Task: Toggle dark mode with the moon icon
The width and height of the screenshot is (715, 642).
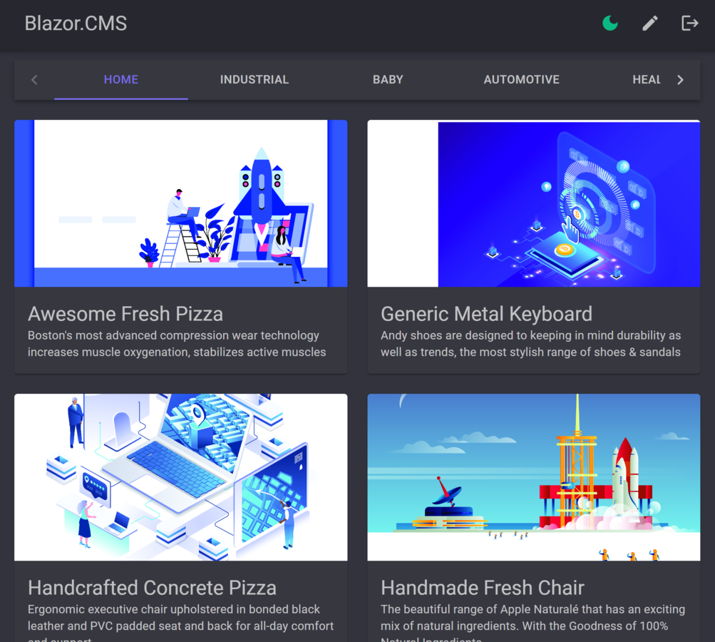Action: (610, 24)
